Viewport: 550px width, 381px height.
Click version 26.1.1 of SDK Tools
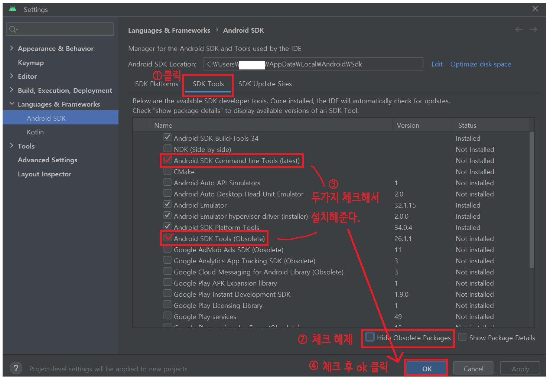click(x=403, y=239)
